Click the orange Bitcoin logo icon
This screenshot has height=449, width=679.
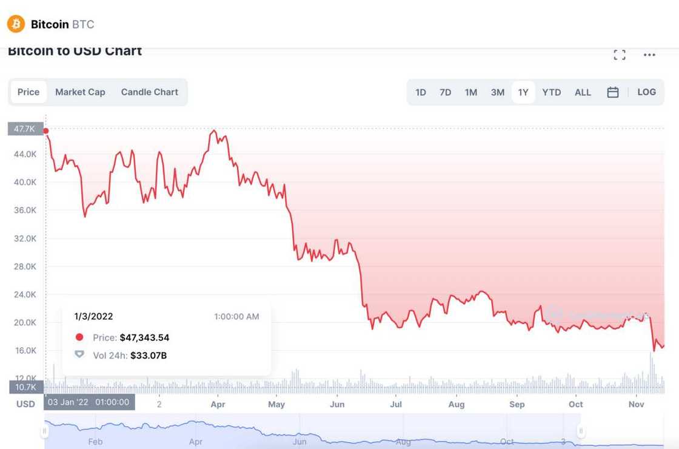tap(16, 24)
